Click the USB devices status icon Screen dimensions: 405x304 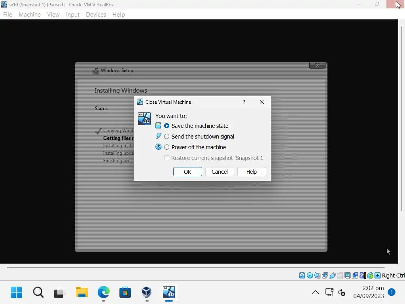pyautogui.click(x=332, y=275)
